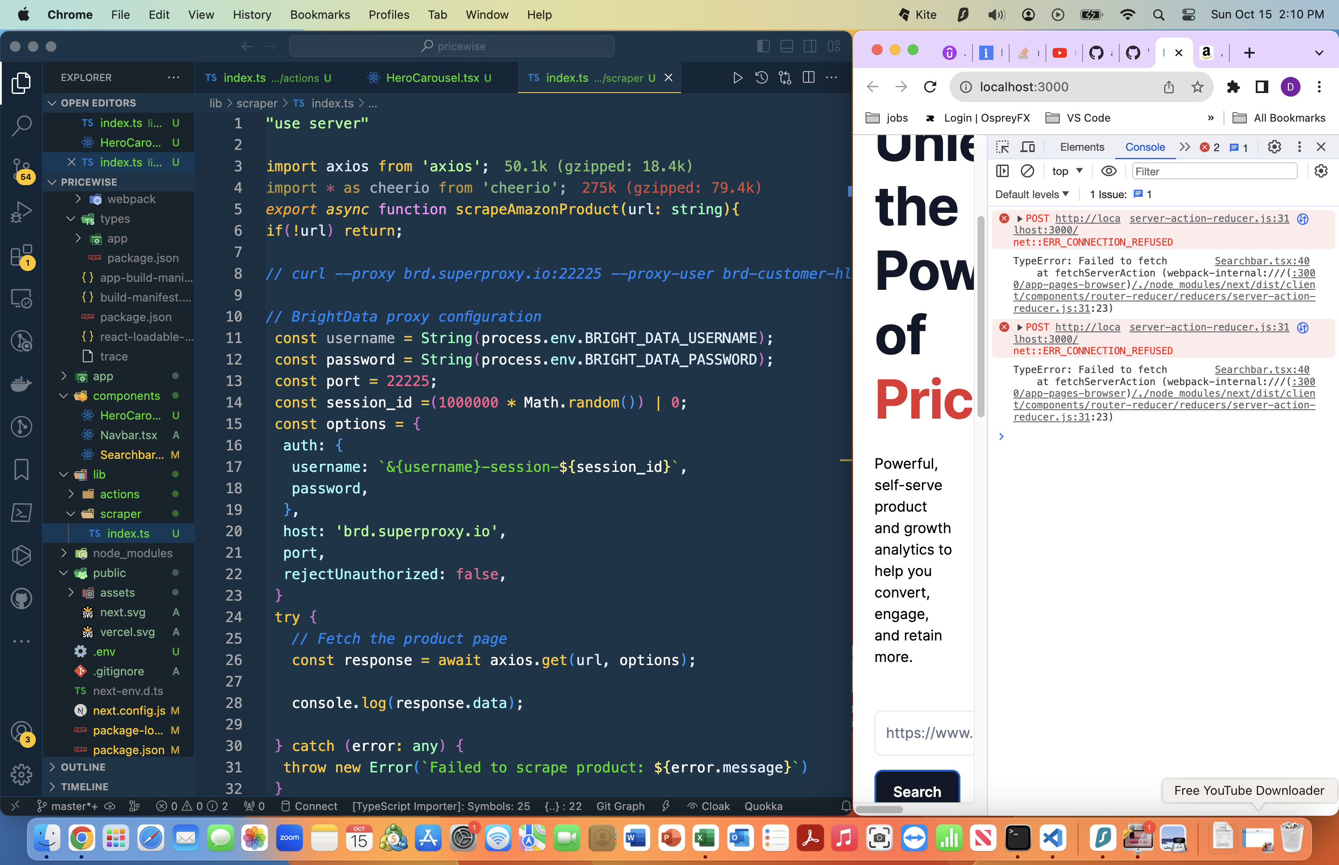Open the .env file in explorer
The height and width of the screenshot is (865, 1339).
click(119, 652)
